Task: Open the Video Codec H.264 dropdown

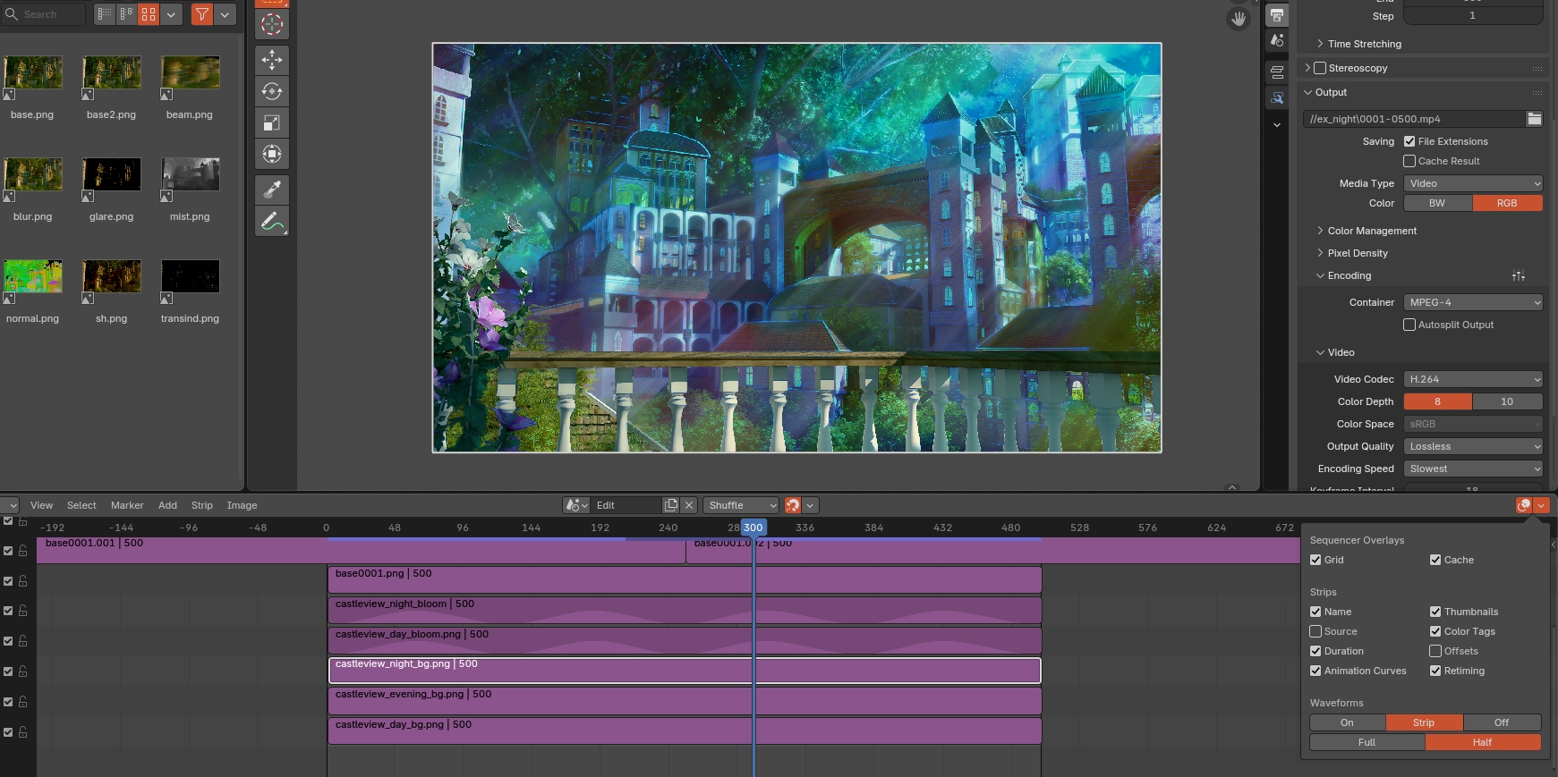Action: click(x=1473, y=379)
